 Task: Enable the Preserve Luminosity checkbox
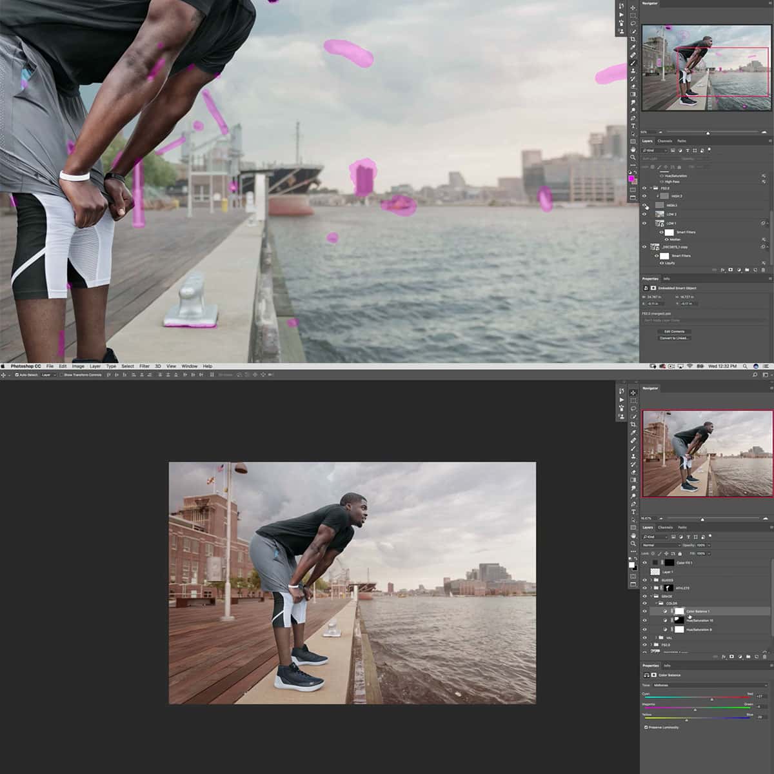pyautogui.click(x=646, y=728)
